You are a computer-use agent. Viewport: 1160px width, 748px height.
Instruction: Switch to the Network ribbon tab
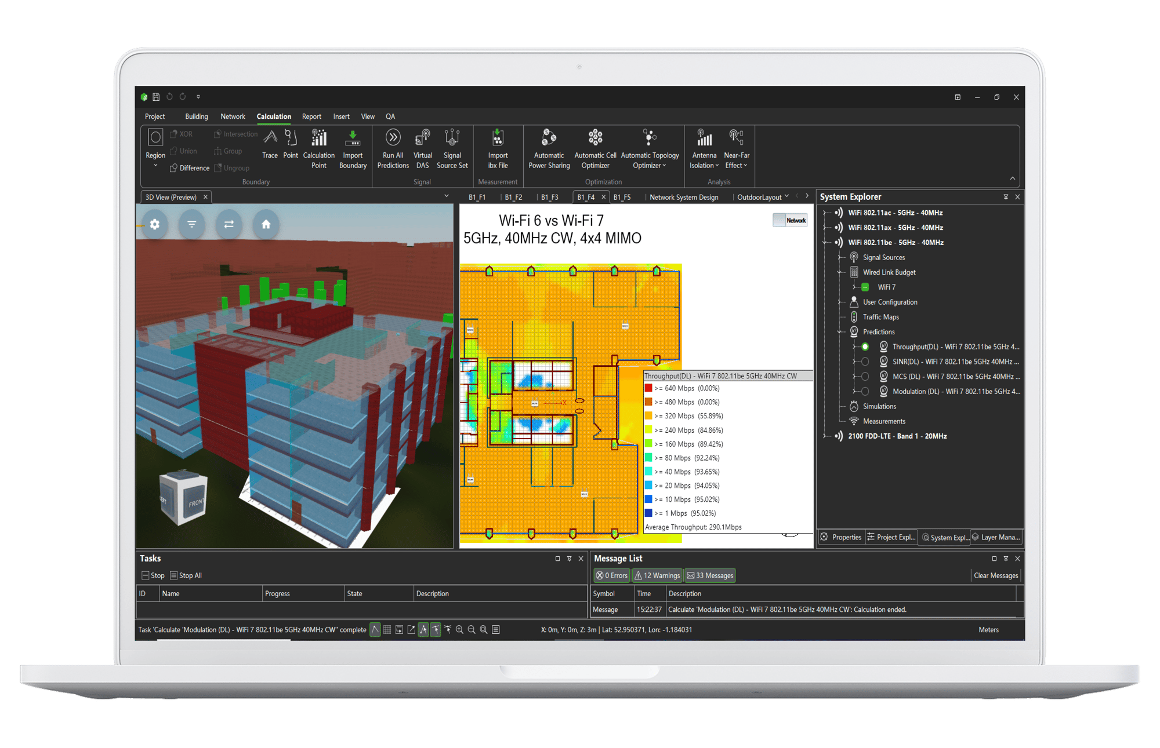point(233,116)
